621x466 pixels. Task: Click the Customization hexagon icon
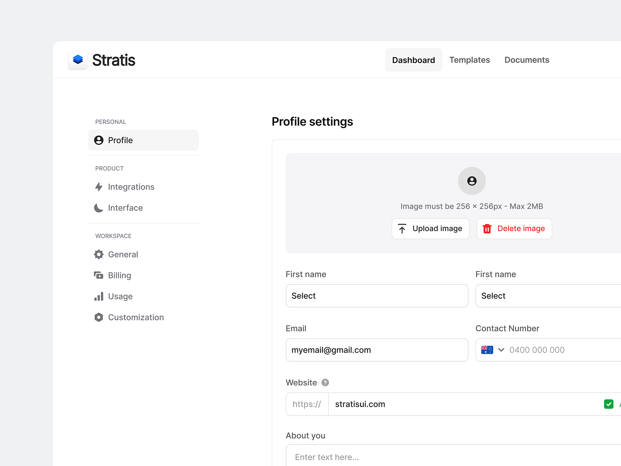(x=99, y=317)
